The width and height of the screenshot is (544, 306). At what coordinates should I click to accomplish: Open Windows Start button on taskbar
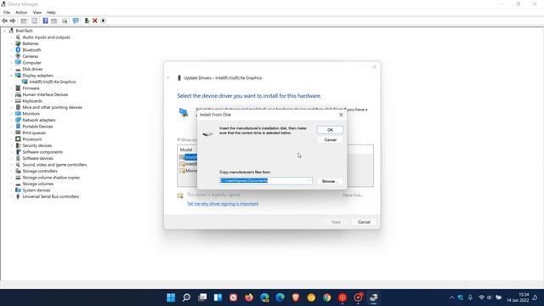pos(171,297)
